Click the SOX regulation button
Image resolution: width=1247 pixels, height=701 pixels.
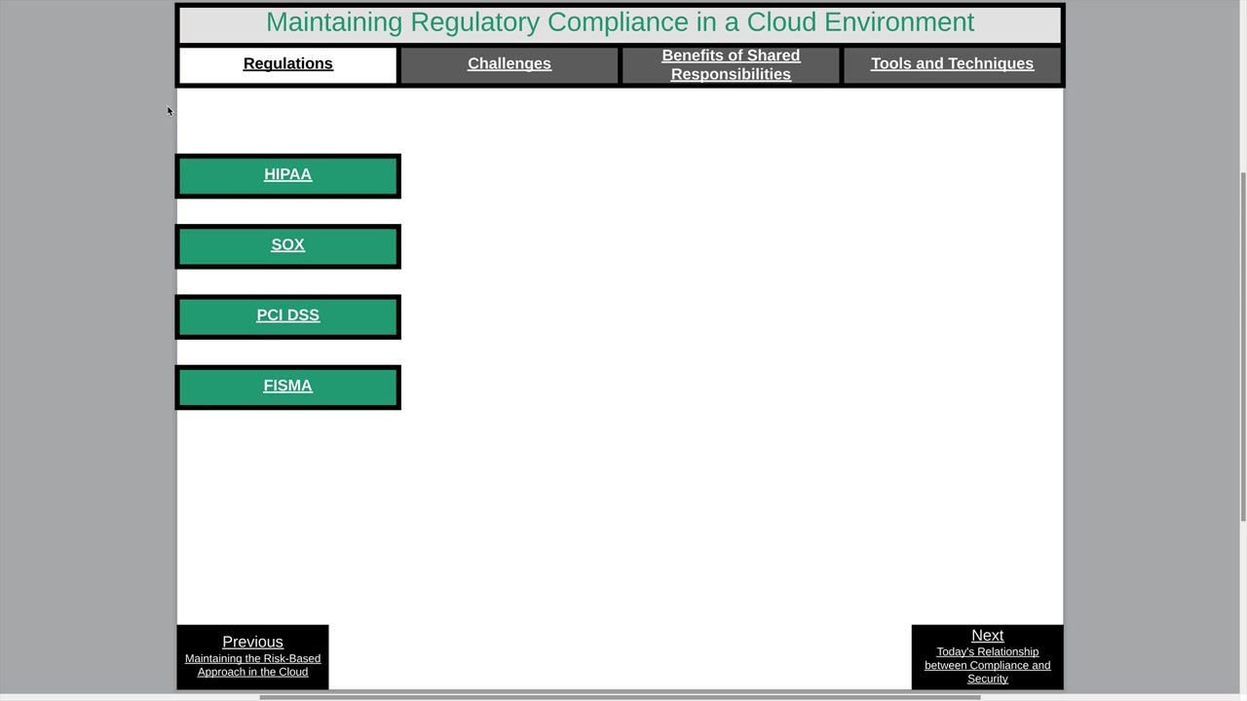[x=287, y=245]
